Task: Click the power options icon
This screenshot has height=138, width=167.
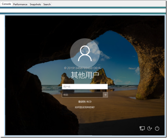Action: click(157, 128)
